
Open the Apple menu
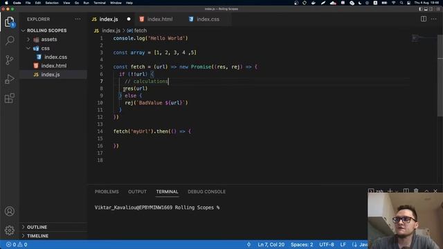coord(6,3)
